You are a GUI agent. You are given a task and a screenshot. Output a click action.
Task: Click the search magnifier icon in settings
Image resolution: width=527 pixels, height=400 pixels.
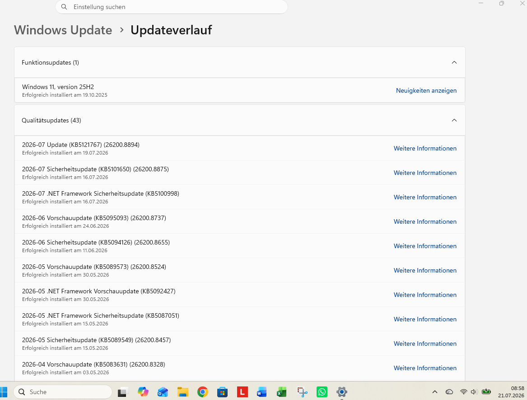(64, 7)
